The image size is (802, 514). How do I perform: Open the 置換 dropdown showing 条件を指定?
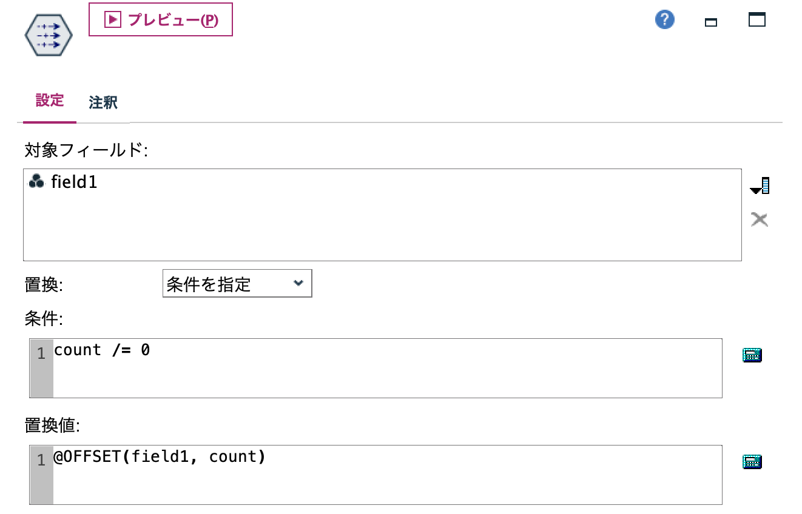[x=237, y=283]
